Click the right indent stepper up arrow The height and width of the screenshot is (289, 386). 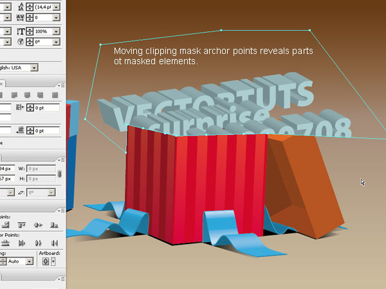pyautogui.click(x=30, y=106)
